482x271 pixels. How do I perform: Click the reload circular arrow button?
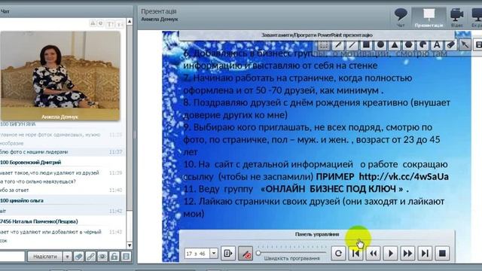(338, 253)
